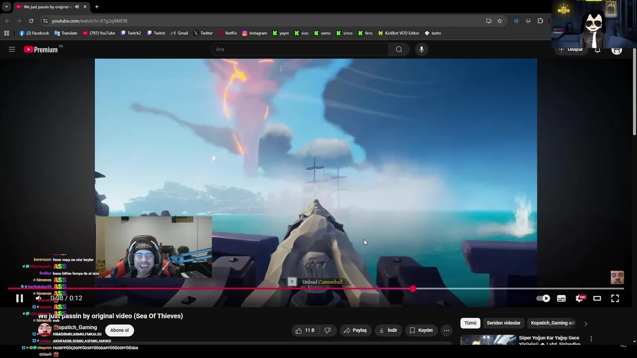The image size is (637, 358).
Task: Open the Twitter bookmark
Action: pyautogui.click(x=203, y=33)
